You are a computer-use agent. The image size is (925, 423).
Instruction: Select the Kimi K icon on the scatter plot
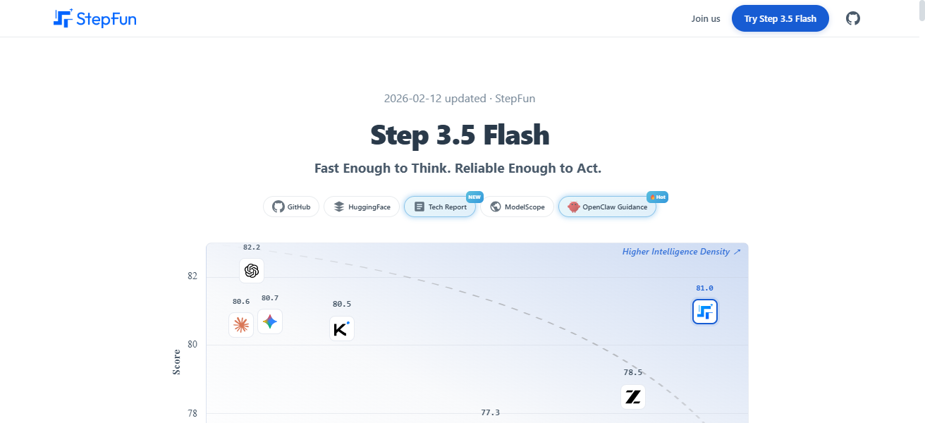coord(342,328)
